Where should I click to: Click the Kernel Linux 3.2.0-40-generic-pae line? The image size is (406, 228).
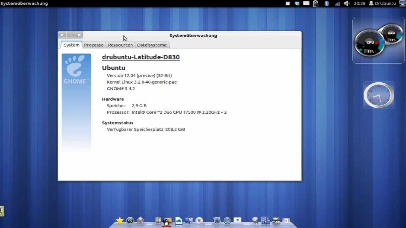[142, 82]
